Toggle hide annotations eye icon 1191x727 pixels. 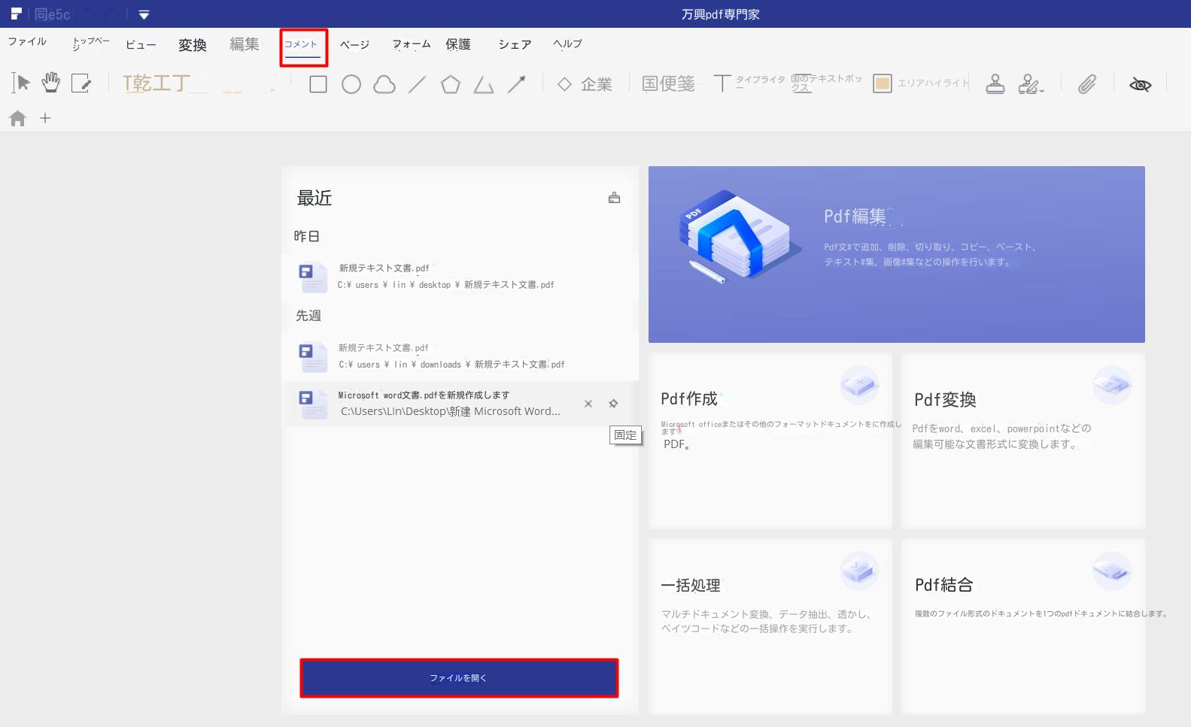click(1141, 84)
